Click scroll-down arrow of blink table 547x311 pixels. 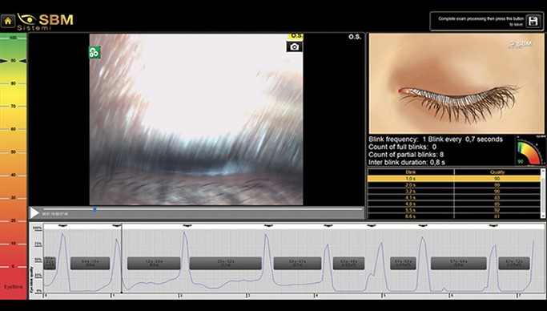(543, 216)
